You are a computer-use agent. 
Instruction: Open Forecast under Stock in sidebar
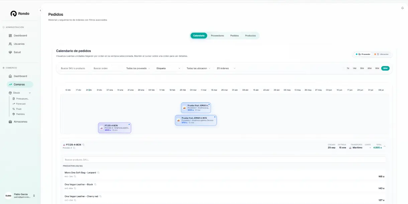(x=21, y=104)
